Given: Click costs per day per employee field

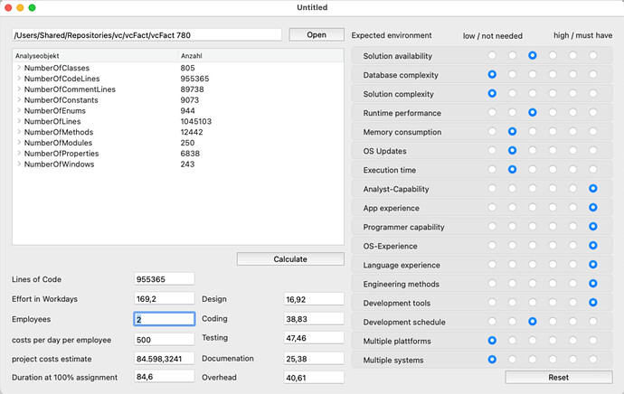Looking at the screenshot, I should point(165,340).
